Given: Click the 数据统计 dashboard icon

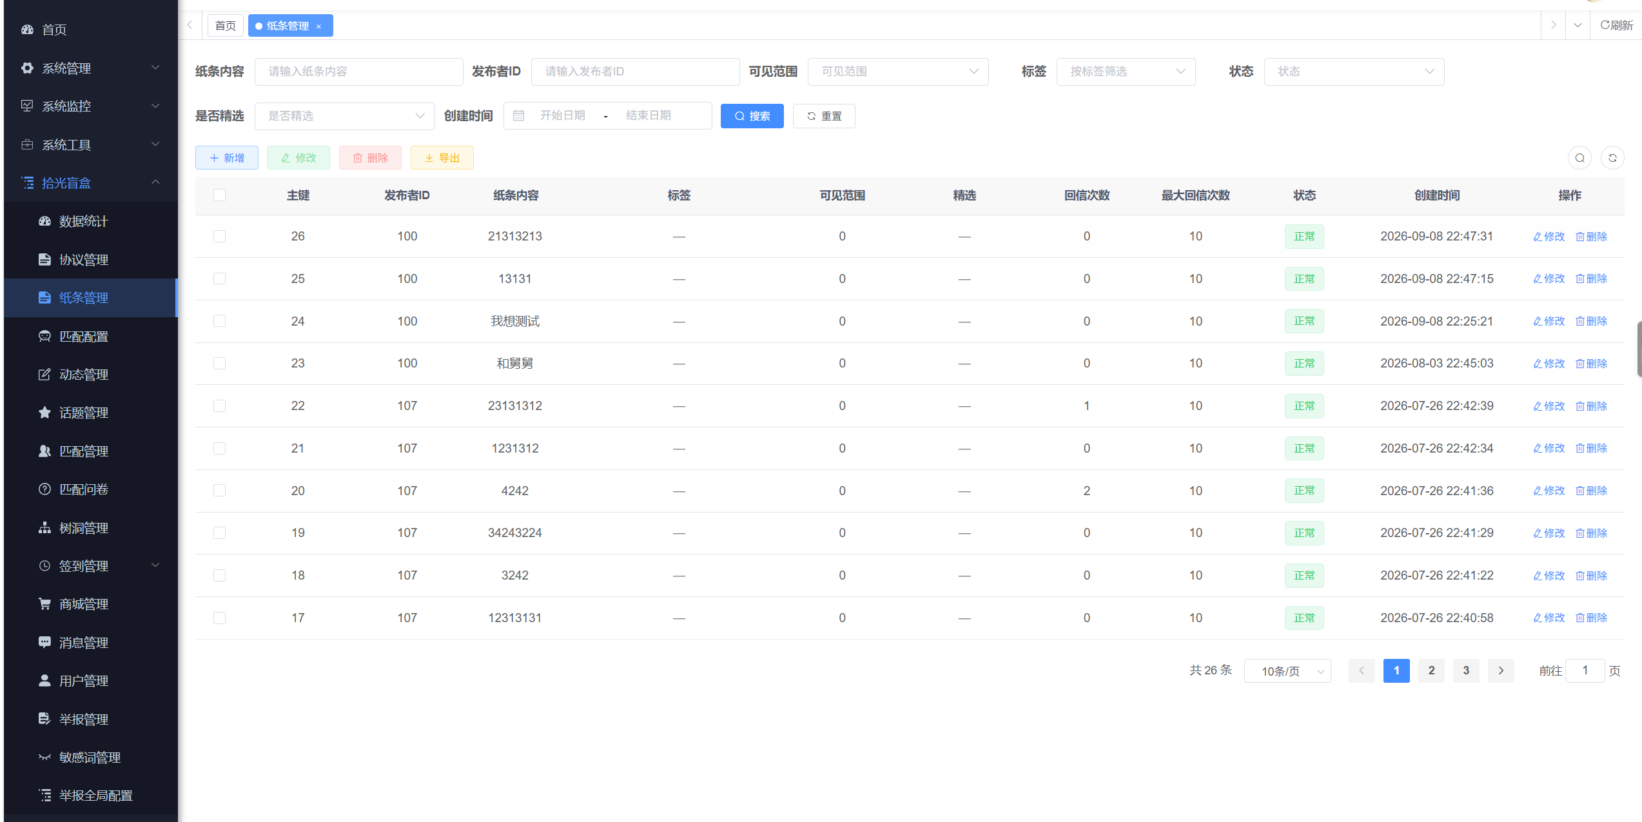Looking at the screenshot, I should pyautogui.click(x=44, y=221).
